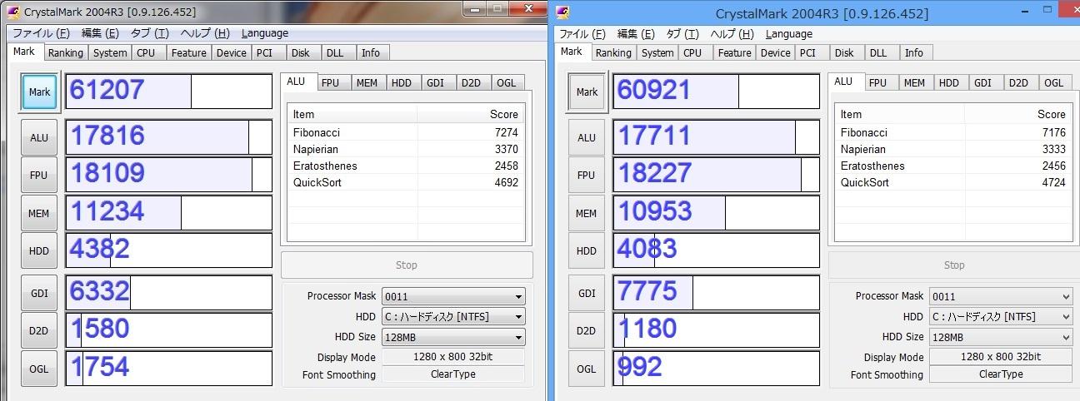1080x401 pixels.
Task: Select the FPU results tab in the left score panel
Action: [x=330, y=82]
